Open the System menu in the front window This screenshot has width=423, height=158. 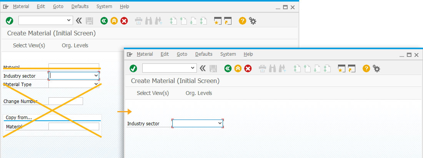click(228, 54)
